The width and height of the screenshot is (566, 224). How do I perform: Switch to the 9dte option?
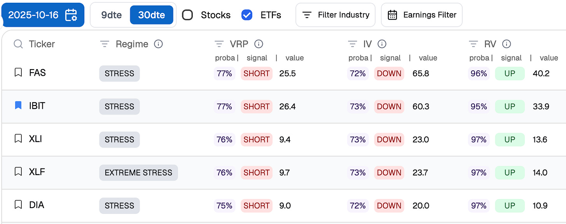click(111, 15)
